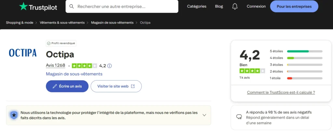This screenshot has height=132, width=333.
Task: Click the Profil revendiqué badge
Action: coord(61,43)
